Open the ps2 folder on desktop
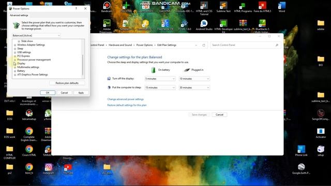Image resolution: width=331 pixels, height=186 pixels. (x=9, y=169)
